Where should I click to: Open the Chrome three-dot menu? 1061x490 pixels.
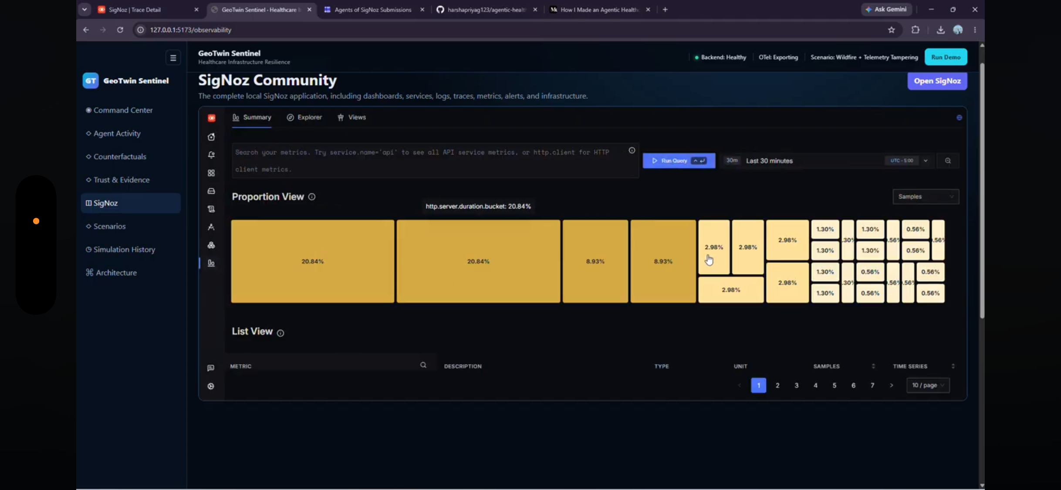coord(975,30)
